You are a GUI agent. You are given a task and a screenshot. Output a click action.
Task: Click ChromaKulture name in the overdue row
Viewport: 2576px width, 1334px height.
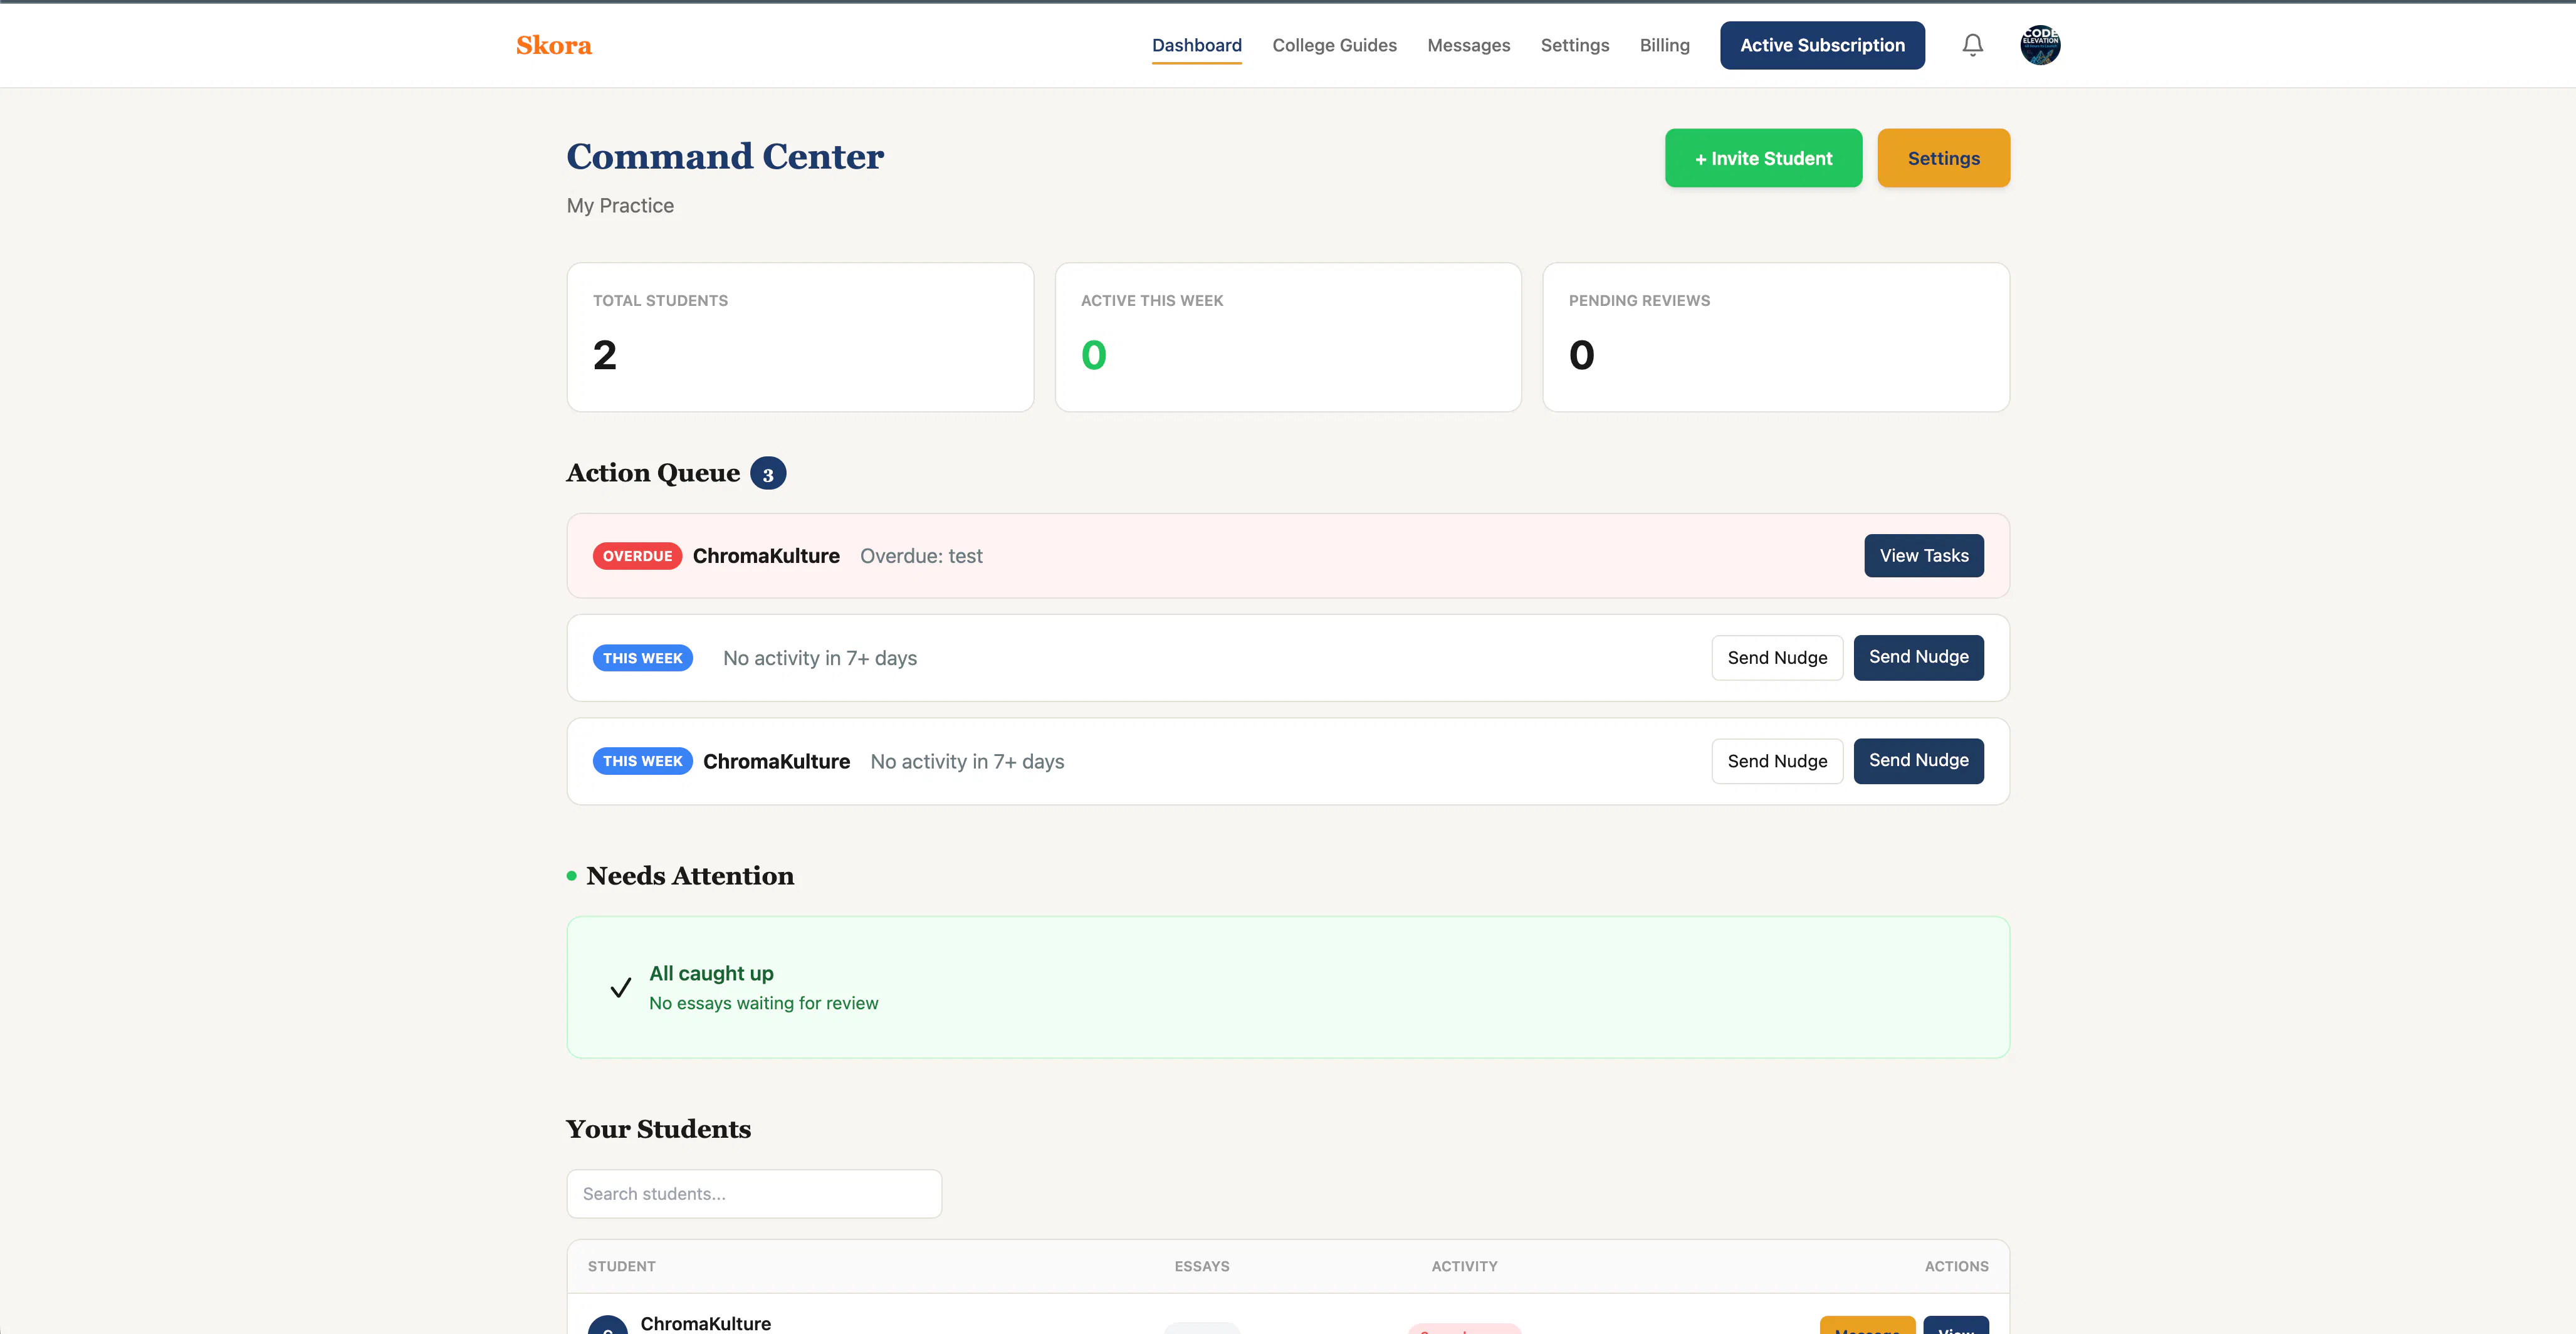(766, 556)
